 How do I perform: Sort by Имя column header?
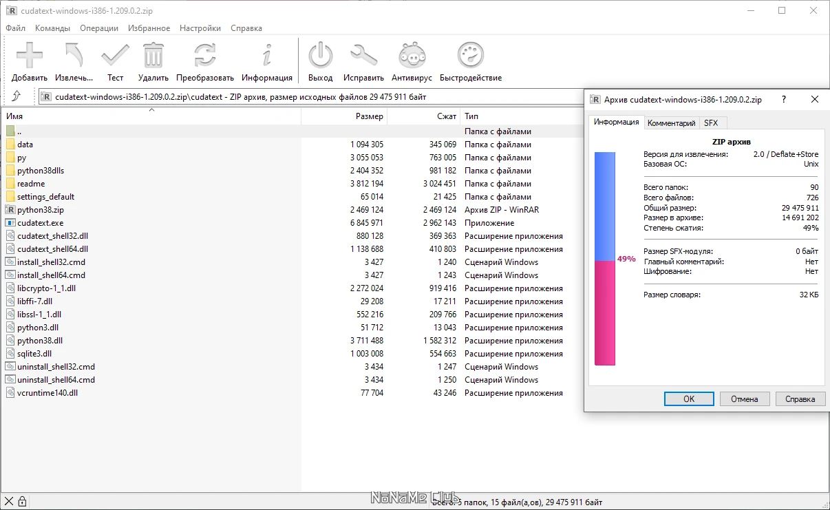point(151,116)
